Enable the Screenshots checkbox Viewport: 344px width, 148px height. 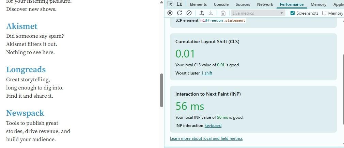tap(293, 13)
